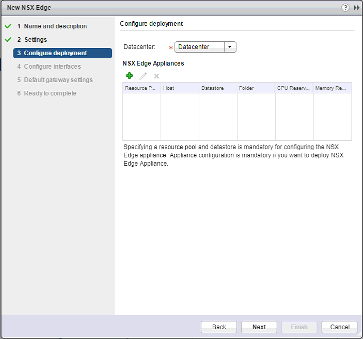Click the pencil edit appliance icon
This screenshot has height=339, width=363.
click(x=143, y=76)
